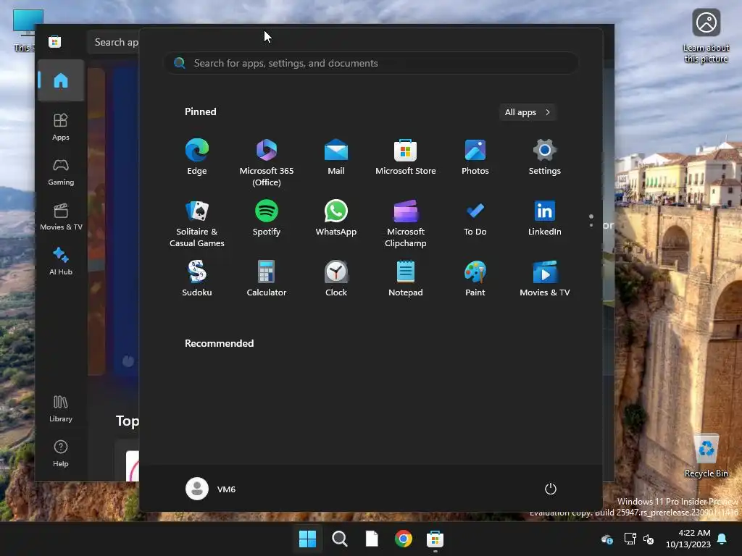Open taskbar Search
The width and height of the screenshot is (742, 556).
tap(340, 539)
